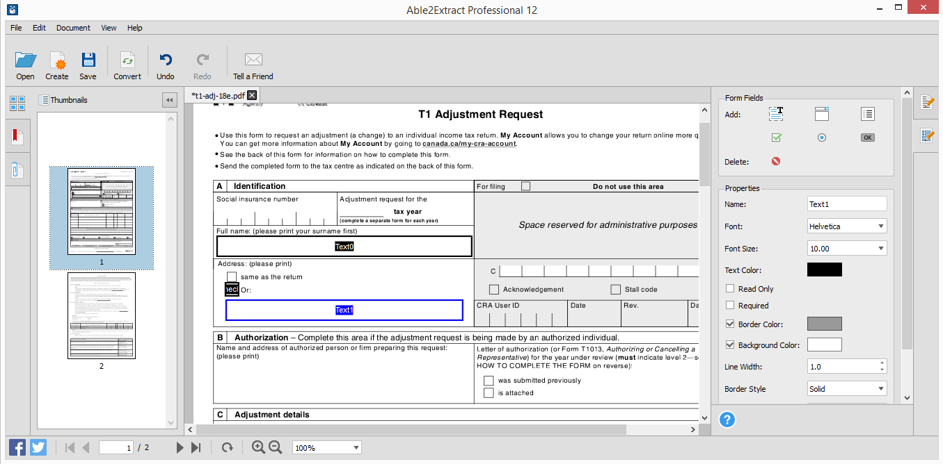Add a list box form field

pos(867,114)
